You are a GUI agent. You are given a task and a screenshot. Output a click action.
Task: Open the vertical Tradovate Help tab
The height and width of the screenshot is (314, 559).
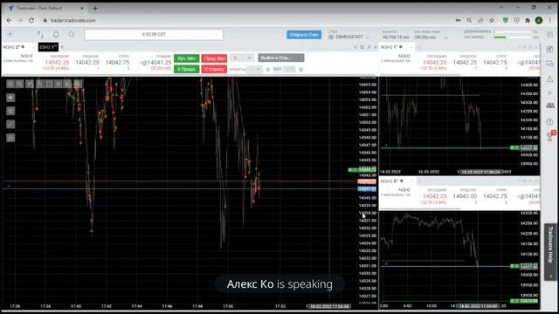(550, 252)
